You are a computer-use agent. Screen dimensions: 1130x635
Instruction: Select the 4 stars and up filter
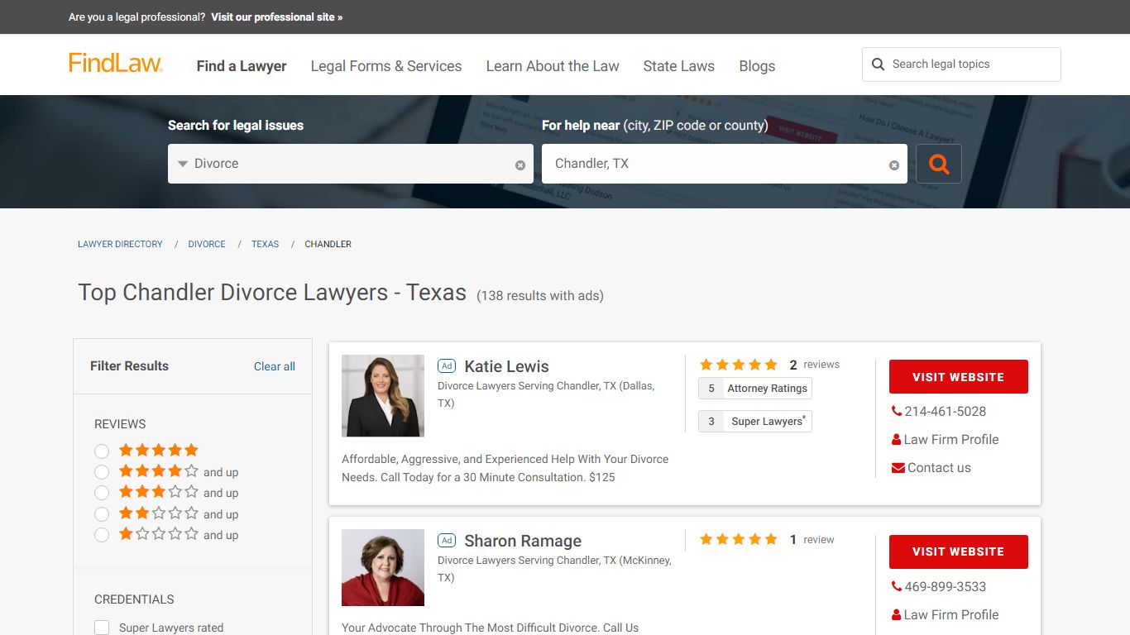pyautogui.click(x=102, y=472)
